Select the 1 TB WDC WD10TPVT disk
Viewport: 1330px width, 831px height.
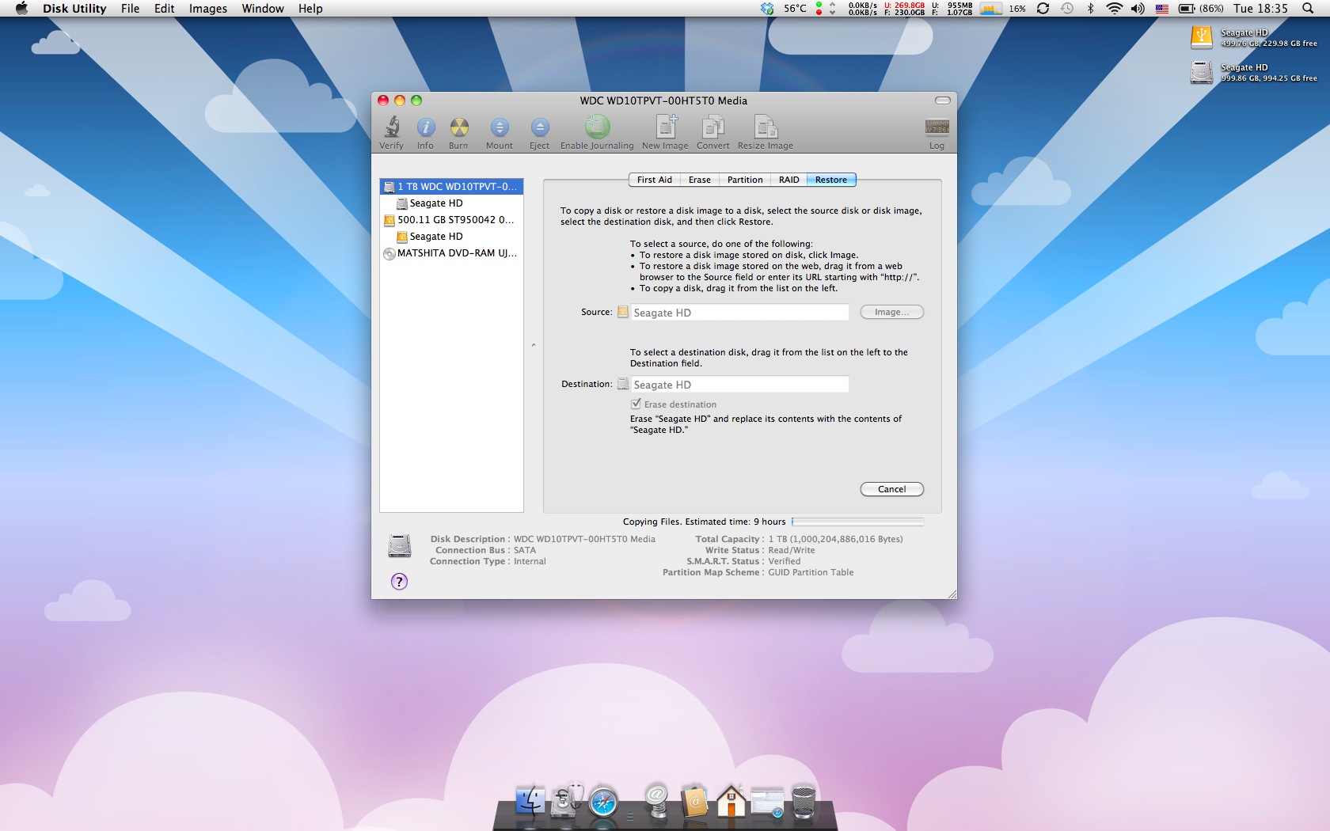[451, 187]
